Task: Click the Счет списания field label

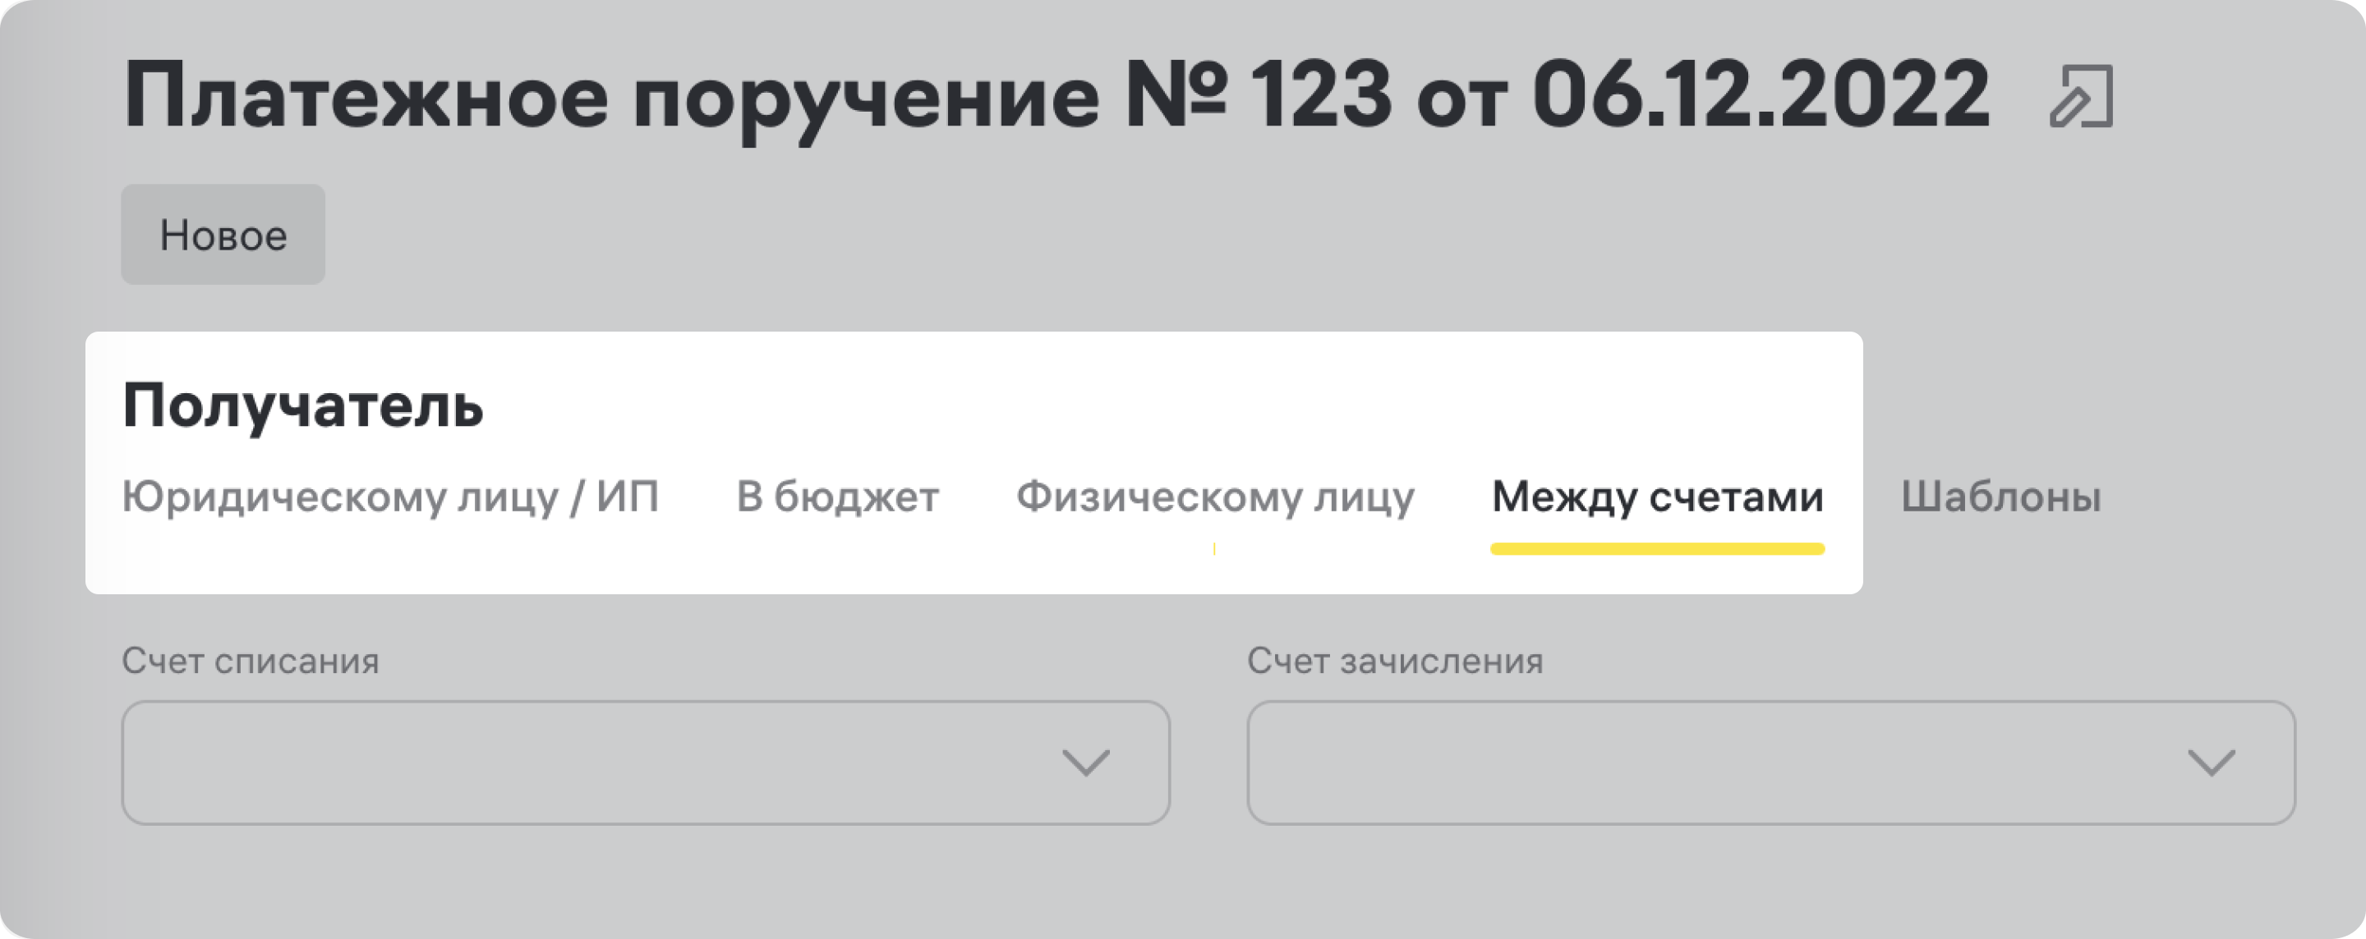Action: 250,661
